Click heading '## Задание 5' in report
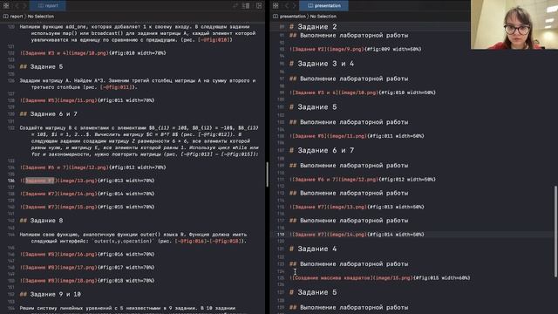Viewport: 558px width, 314px height. tap(41, 66)
